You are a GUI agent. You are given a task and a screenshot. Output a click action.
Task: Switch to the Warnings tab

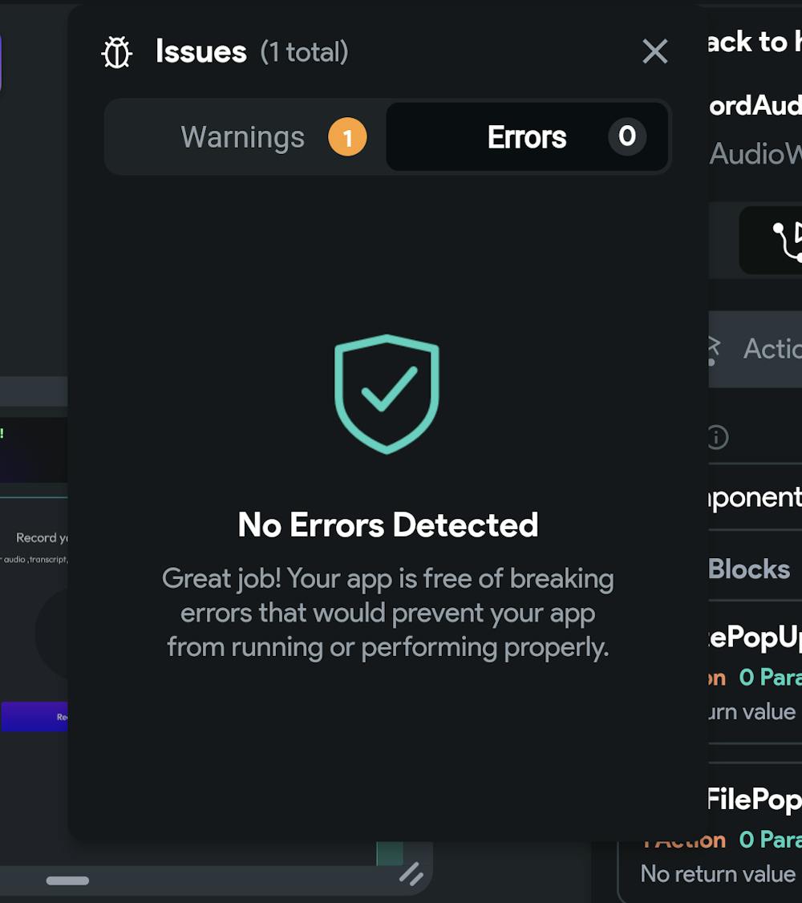point(243,137)
